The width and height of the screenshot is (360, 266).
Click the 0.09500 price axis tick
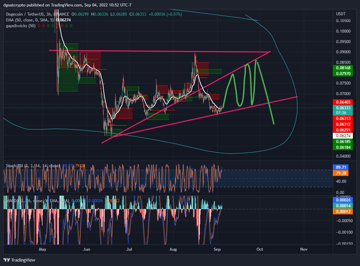click(343, 41)
